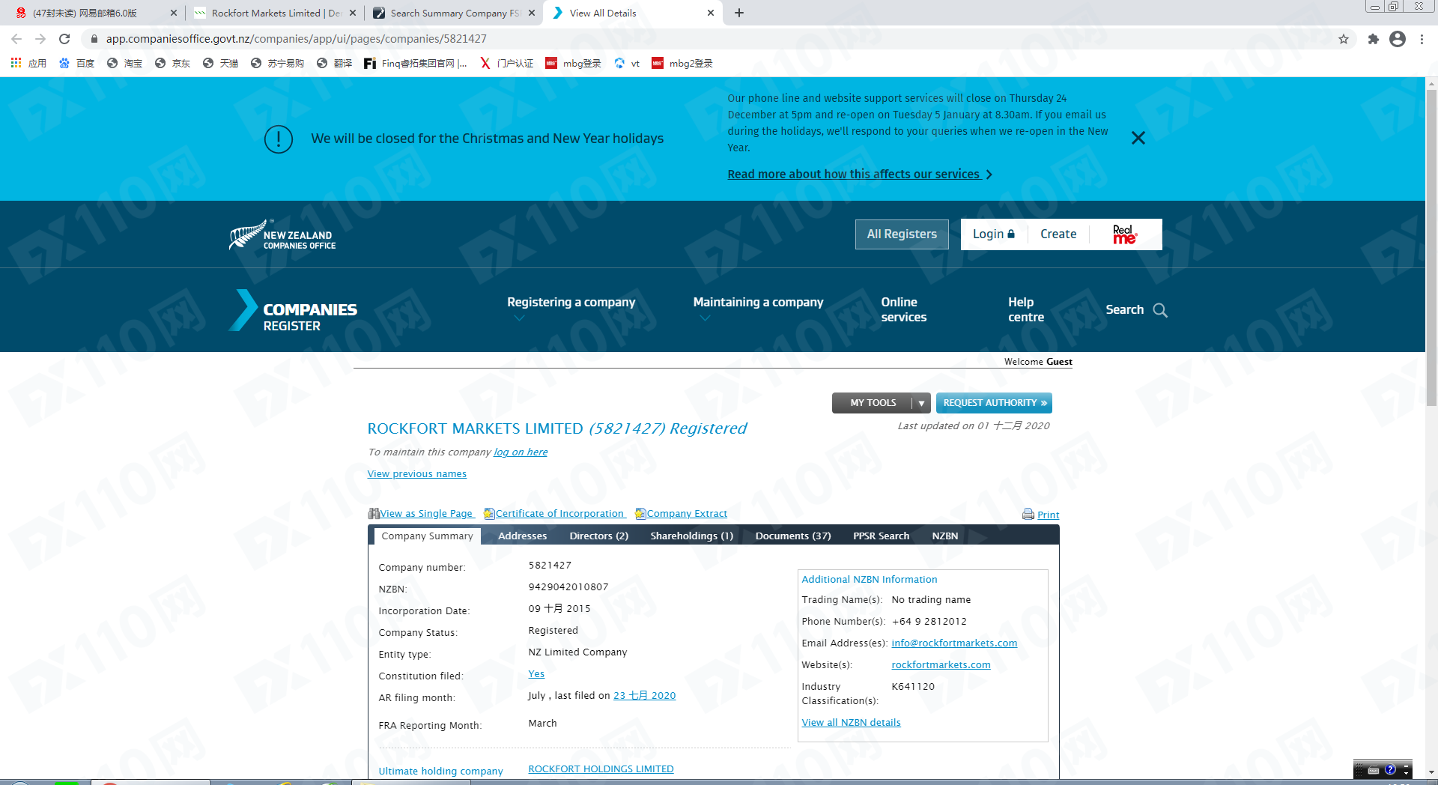1438x785 pixels.
Task: Click the Request Authority button
Action: [994, 403]
